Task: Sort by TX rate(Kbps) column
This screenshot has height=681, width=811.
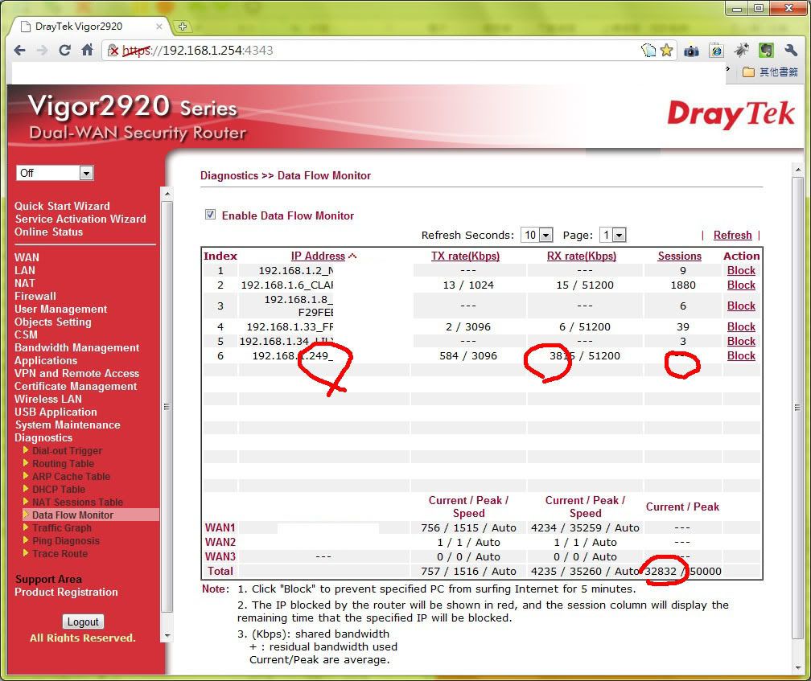Action: pyautogui.click(x=466, y=256)
